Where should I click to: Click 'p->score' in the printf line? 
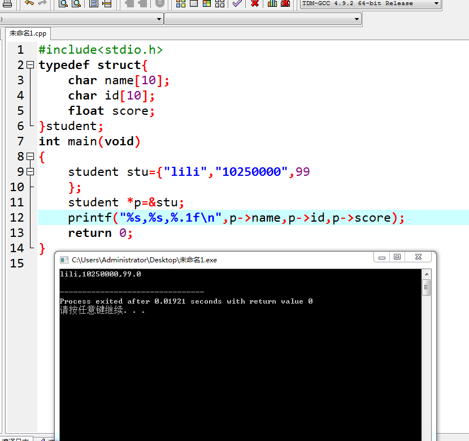pos(362,218)
